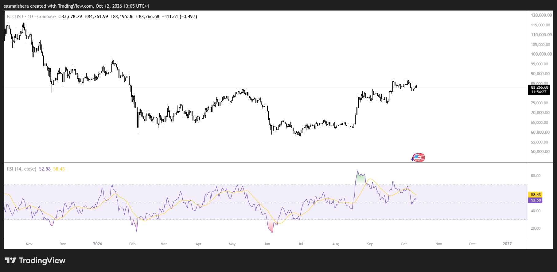
Task: Click the 100,000.00 price scale label
Action: click(x=541, y=54)
